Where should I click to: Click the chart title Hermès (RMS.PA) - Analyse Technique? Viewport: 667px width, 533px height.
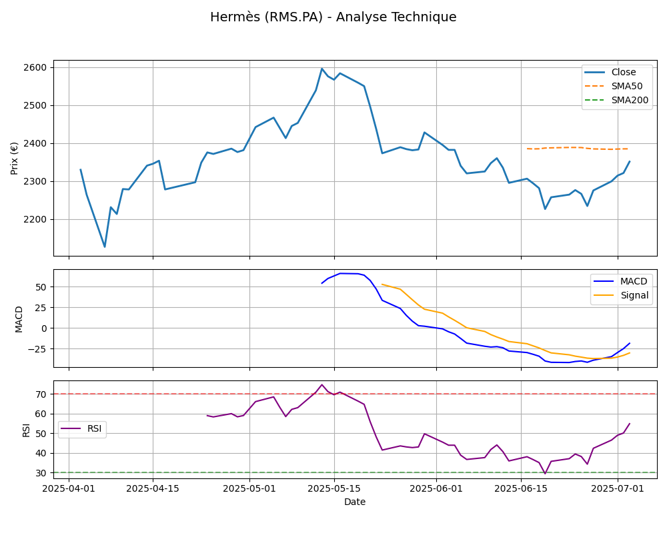coord(333,17)
